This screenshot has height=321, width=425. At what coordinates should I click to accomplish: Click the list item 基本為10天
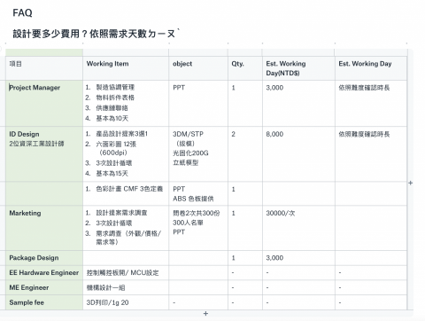(112, 118)
